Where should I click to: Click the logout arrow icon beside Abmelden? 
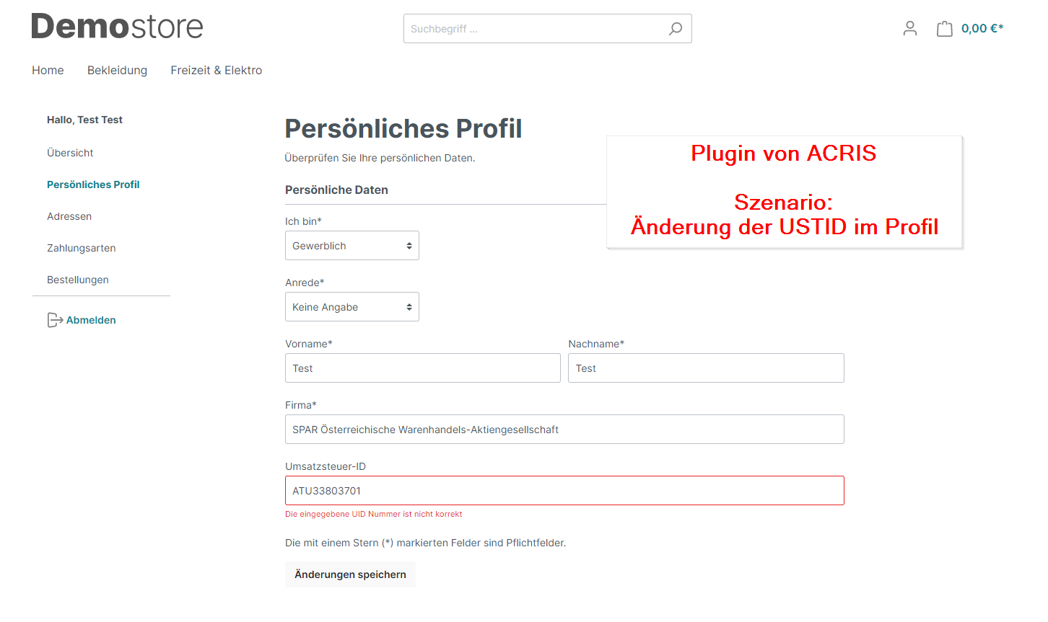point(55,320)
